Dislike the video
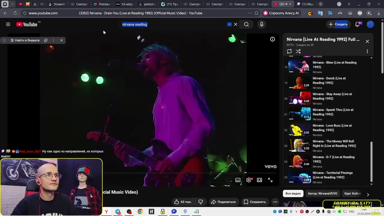 click(201, 202)
